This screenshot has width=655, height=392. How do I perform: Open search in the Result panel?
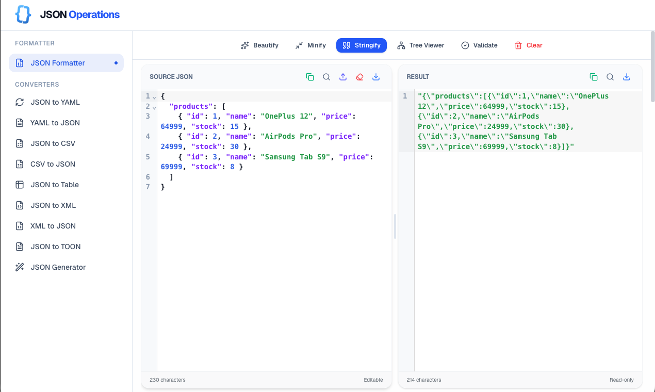[x=610, y=76]
